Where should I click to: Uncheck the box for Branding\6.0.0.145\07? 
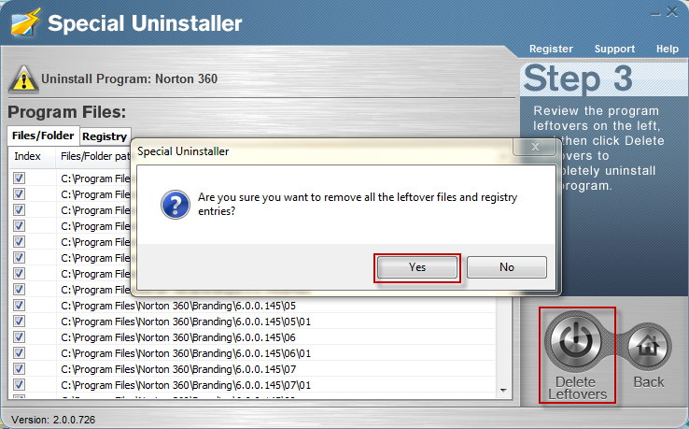coord(19,368)
